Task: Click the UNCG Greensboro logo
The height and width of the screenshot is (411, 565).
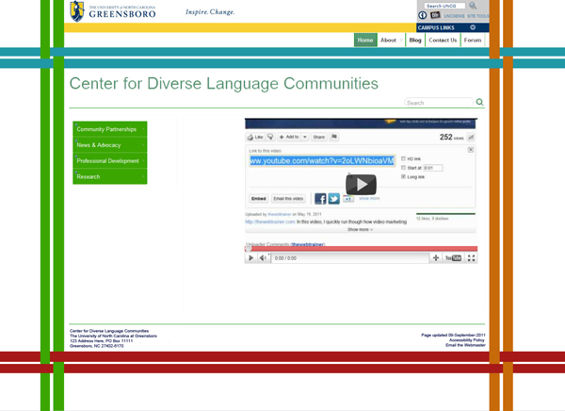Action: [113, 11]
